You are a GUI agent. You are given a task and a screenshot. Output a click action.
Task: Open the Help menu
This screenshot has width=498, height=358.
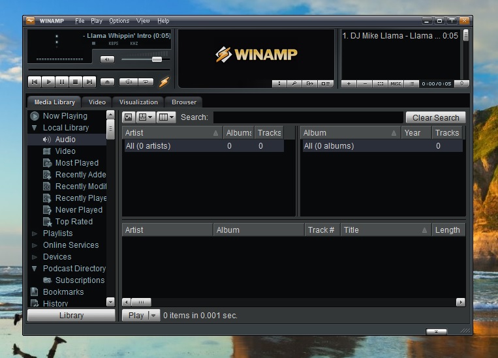[x=163, y=21]
